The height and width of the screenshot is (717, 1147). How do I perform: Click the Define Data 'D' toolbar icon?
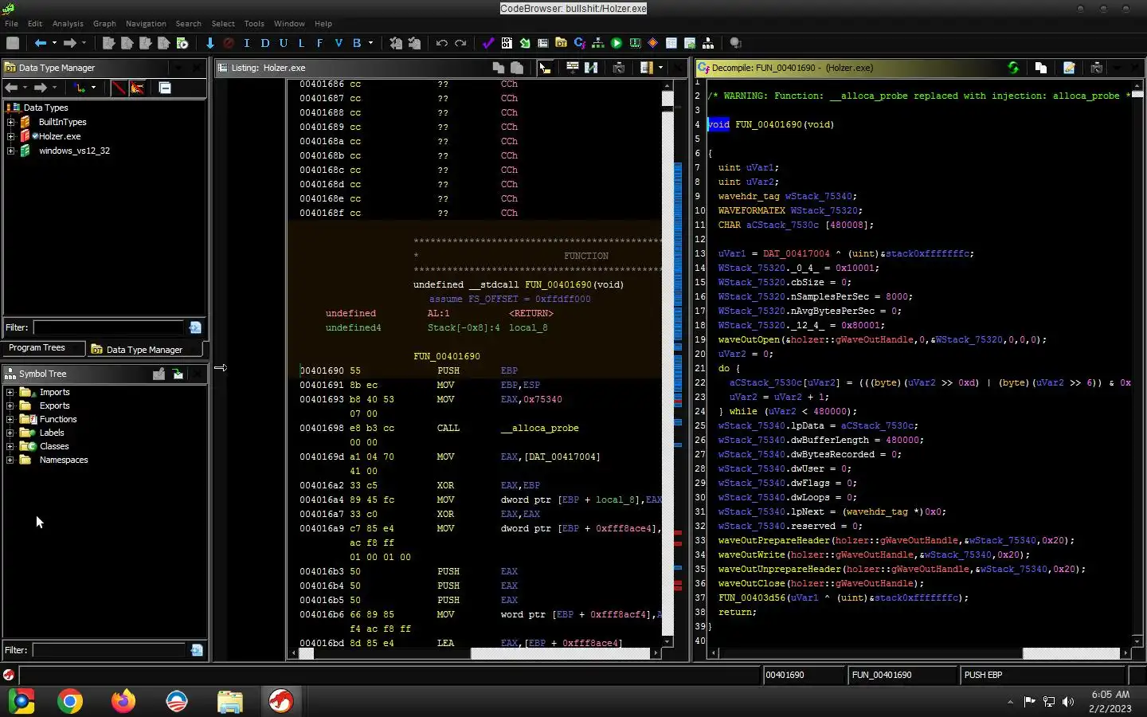point(265,43)
